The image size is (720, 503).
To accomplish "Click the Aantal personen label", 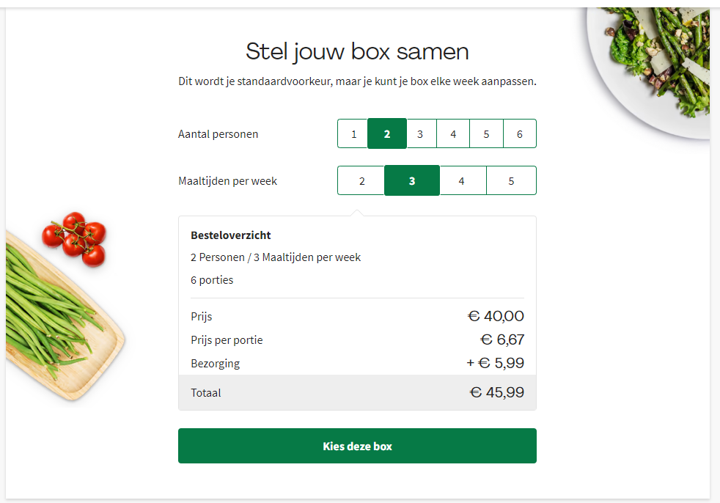I will (218, 134).
